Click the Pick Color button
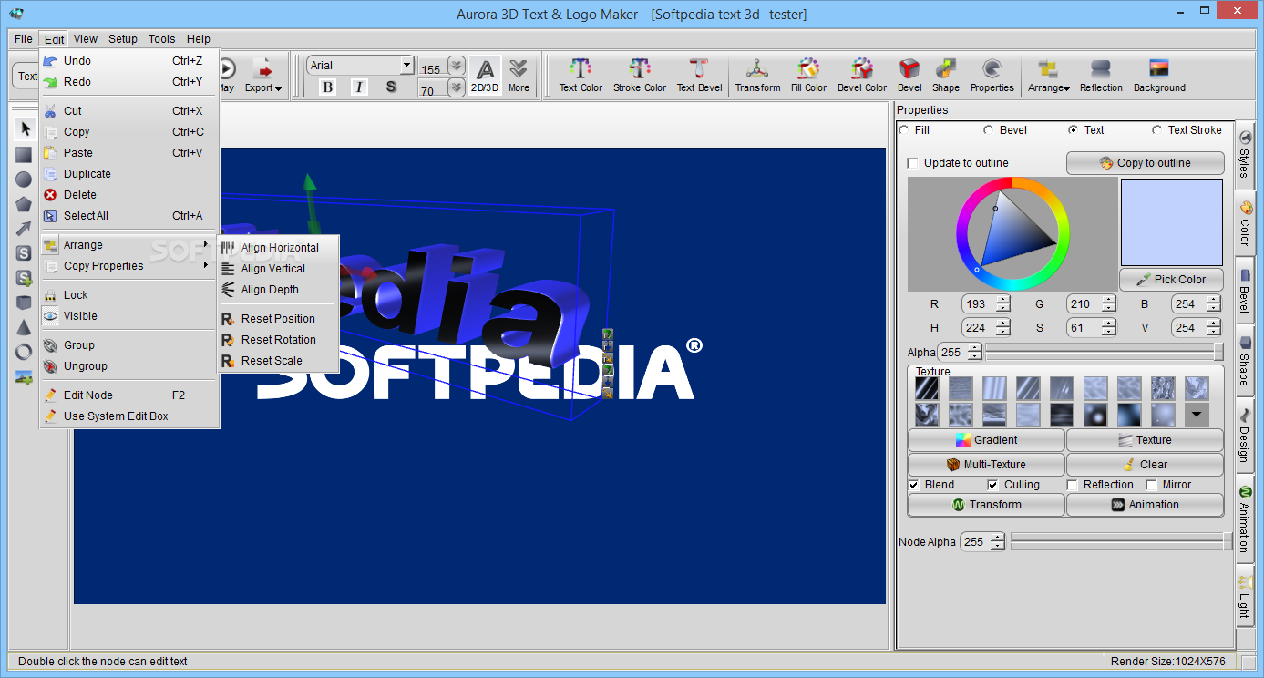The height and width of the screenshot is (678, 1264). tap(1171, 280)
